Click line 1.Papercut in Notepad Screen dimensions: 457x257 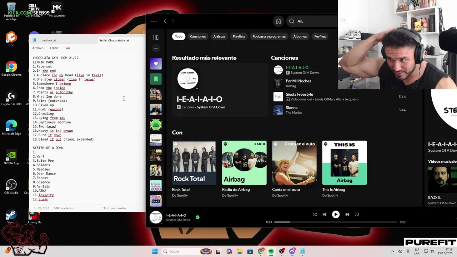[42, 66]
